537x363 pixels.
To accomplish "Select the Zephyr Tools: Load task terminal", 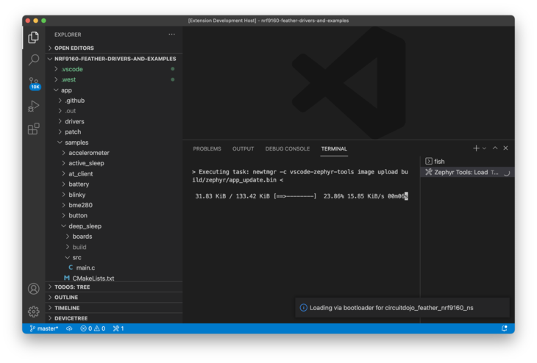I will pyautogui.click(x=467, y=172).
